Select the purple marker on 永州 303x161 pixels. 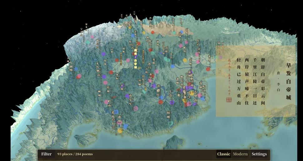122,85
